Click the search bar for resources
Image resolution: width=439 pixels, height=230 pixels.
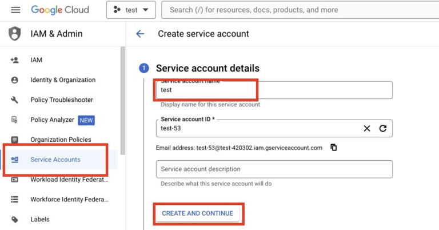pos(297,10)
